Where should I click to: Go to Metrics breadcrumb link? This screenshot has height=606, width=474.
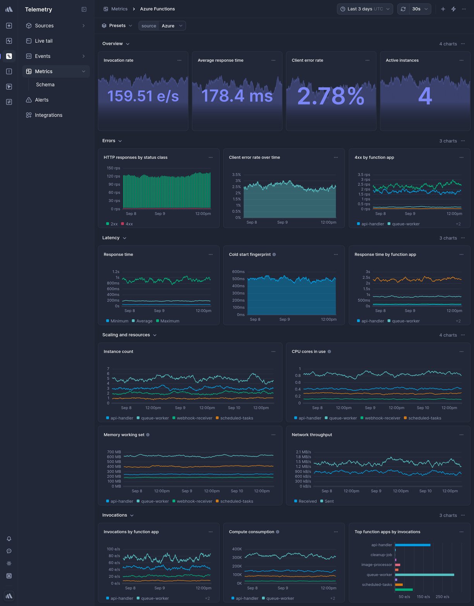click(115, 9)
